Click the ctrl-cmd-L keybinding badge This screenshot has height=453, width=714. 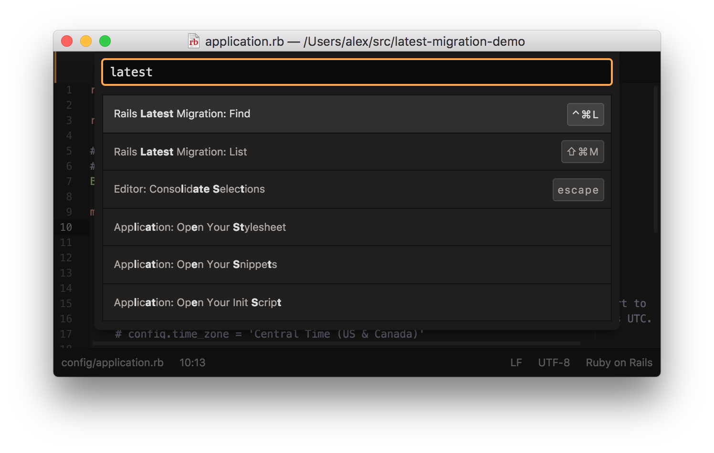tap(585, 114)
